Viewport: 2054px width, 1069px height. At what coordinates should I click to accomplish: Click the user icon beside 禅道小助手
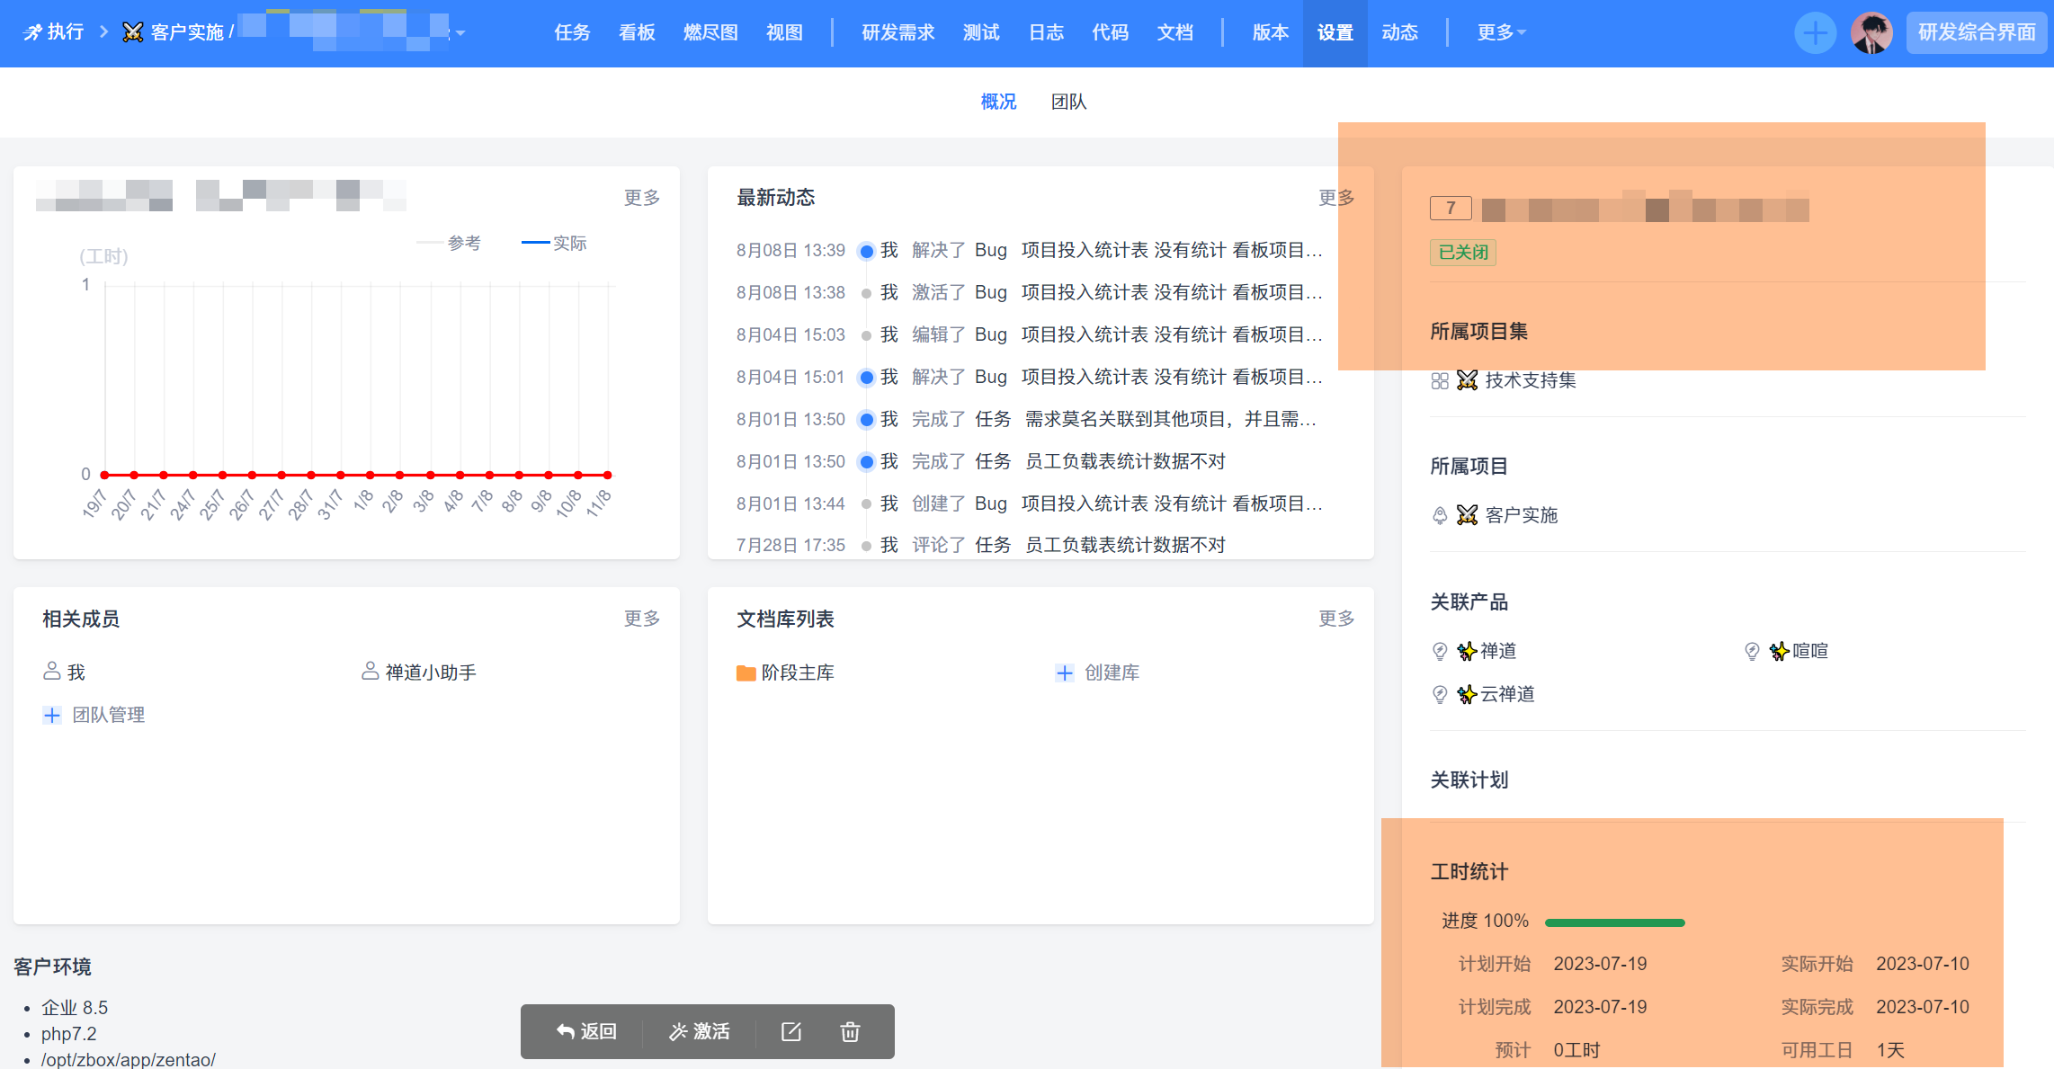[370, 672]
